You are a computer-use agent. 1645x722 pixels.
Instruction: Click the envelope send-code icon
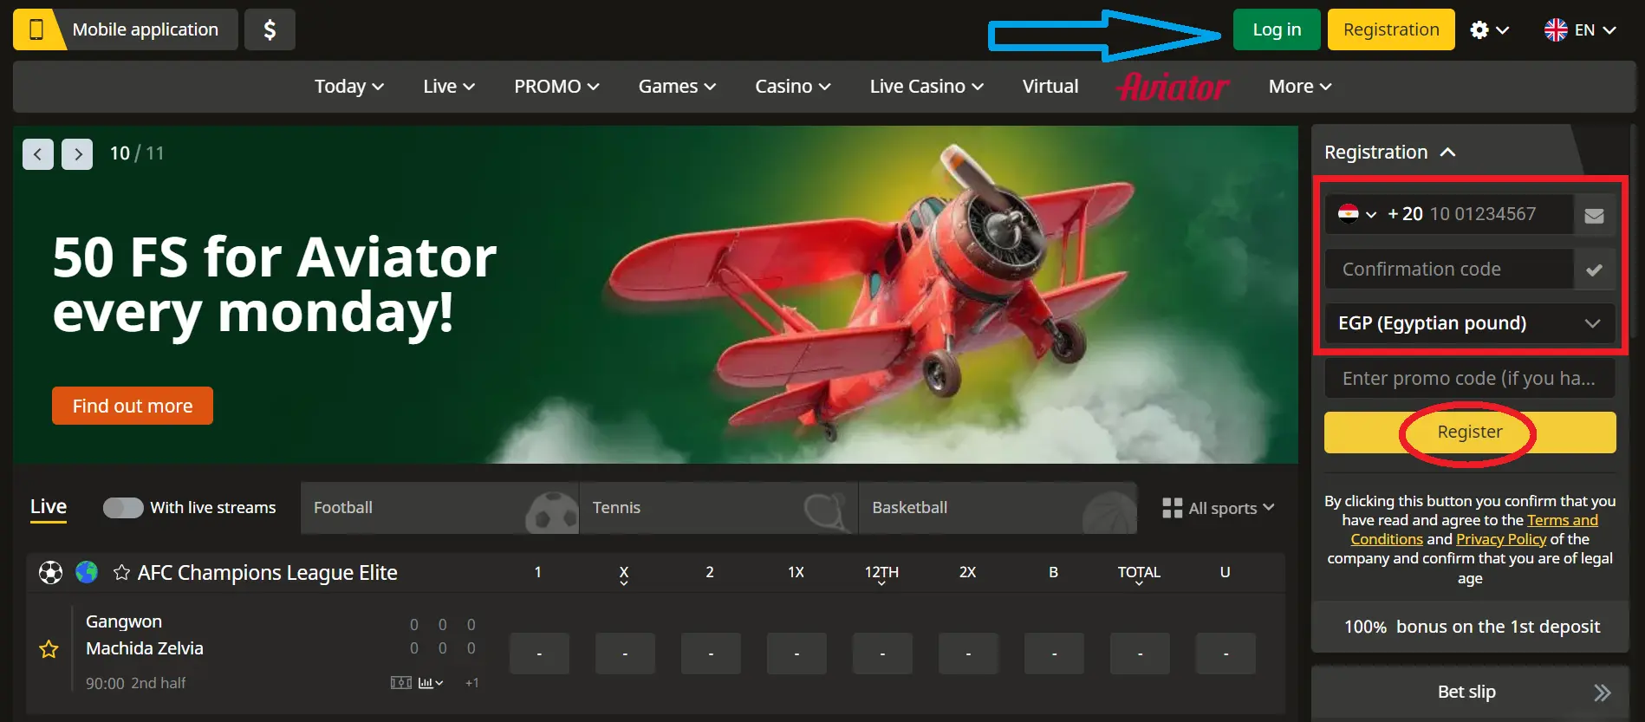[x=1594, y=215]
